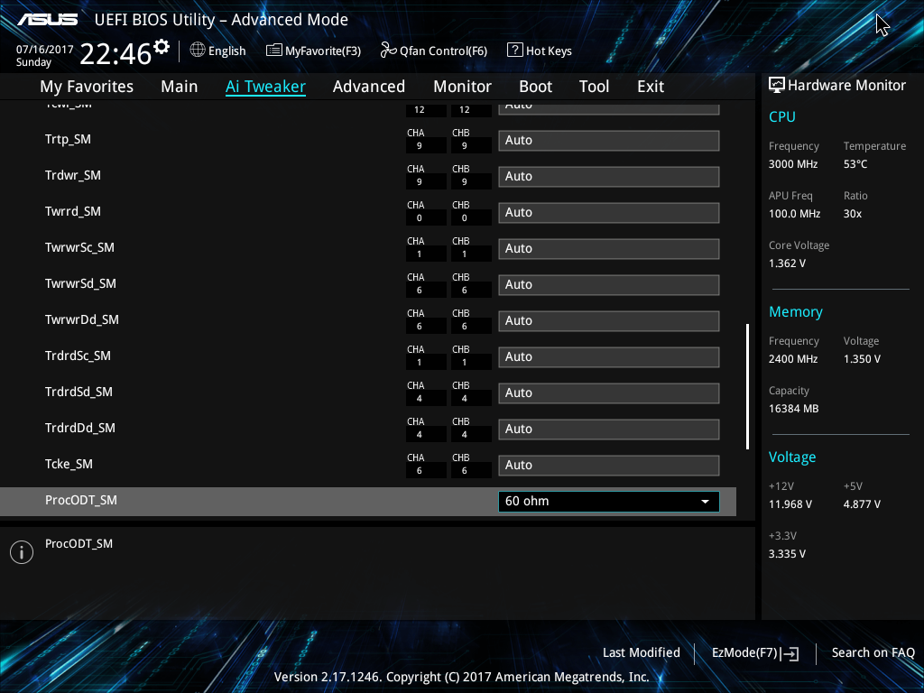Open the MyFavorite(F3) list icon
Screen dimensions: 924x693
[x=274, y=51]
